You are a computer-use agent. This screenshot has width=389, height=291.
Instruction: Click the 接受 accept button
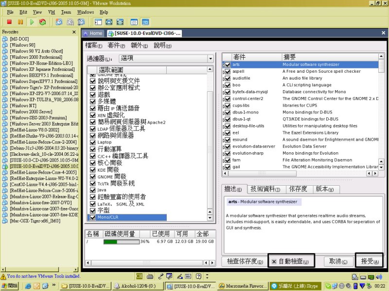click(370, 261)
